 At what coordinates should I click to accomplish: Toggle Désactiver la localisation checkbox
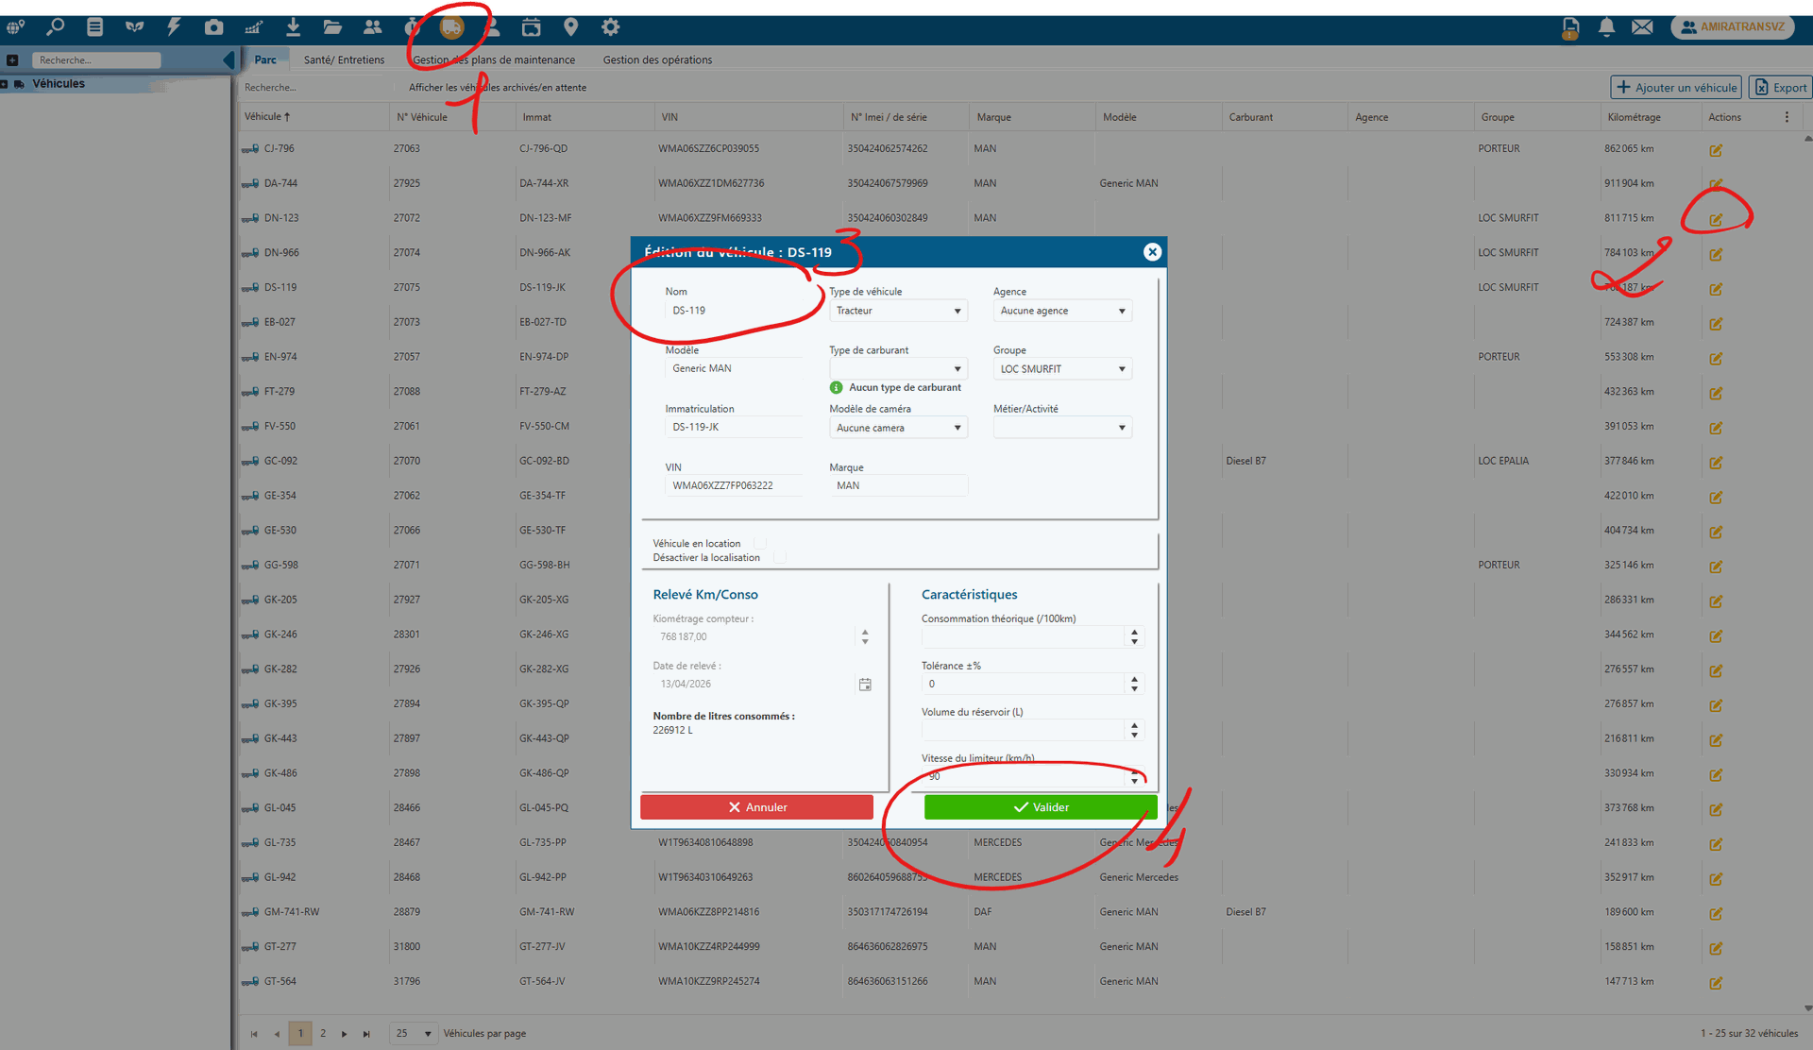pyautogui.click(x=779, y=557)
